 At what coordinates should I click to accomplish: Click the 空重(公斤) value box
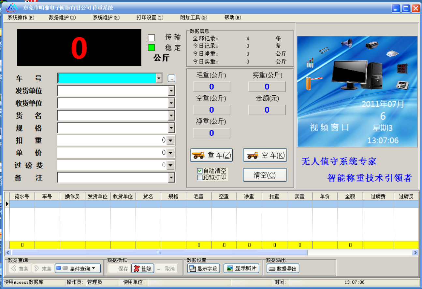coord(211,110)
